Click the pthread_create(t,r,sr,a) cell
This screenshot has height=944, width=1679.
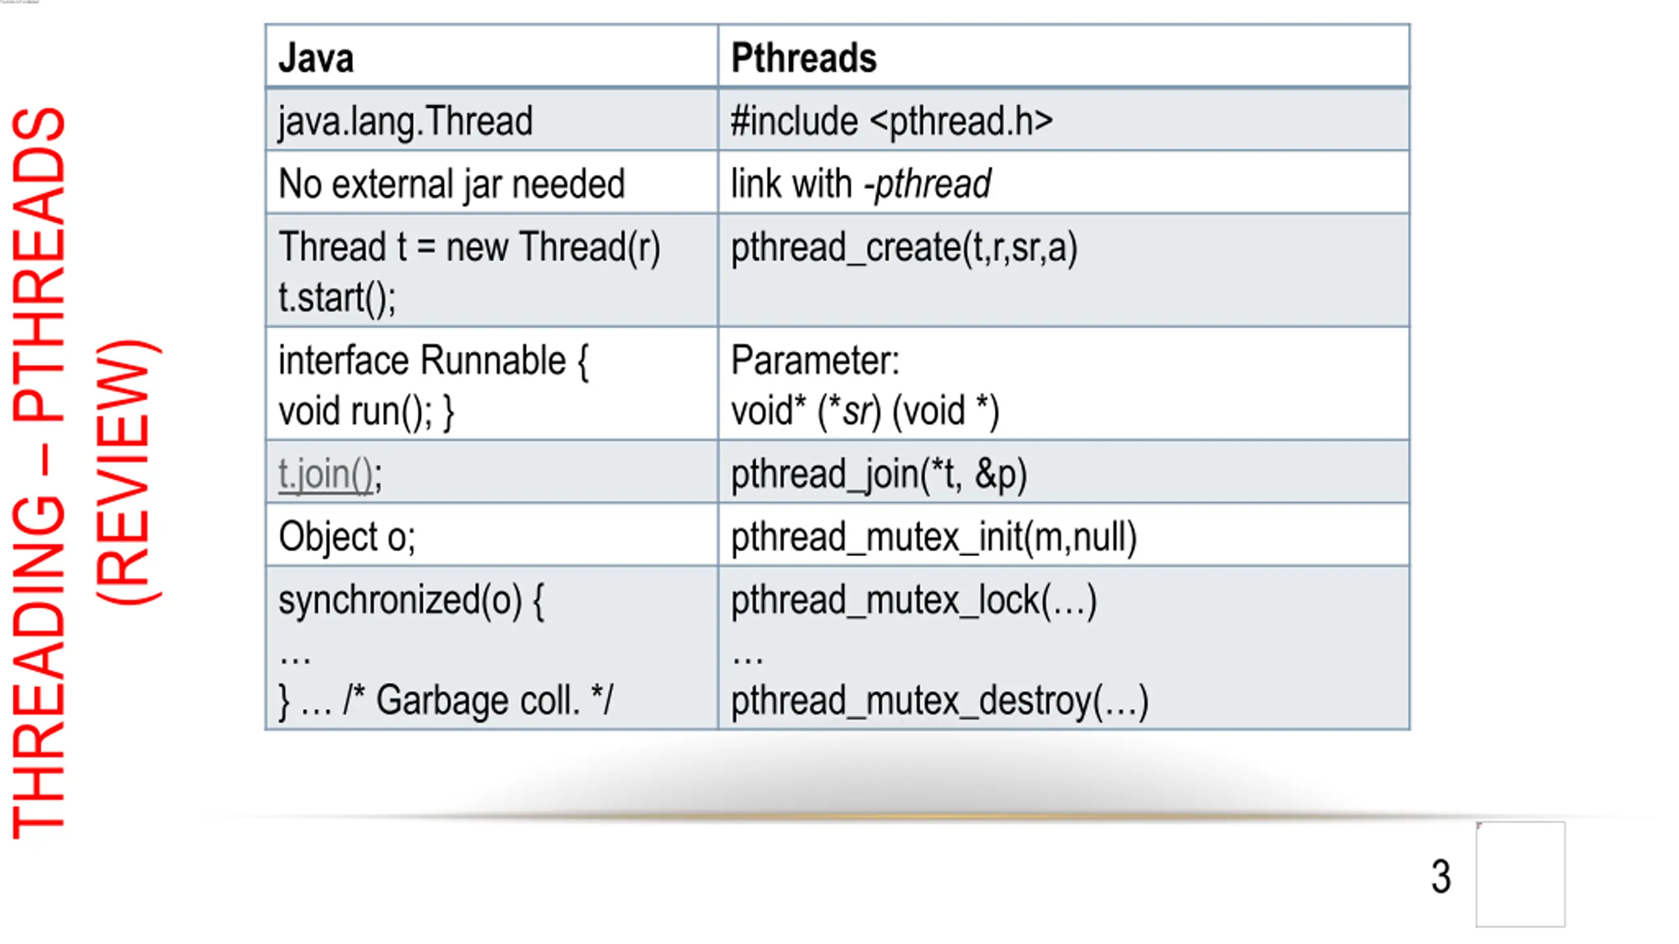coord(1064,271)
